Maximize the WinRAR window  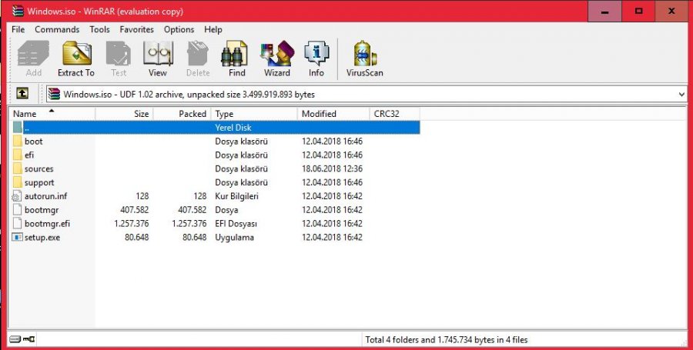click(638, 11)
